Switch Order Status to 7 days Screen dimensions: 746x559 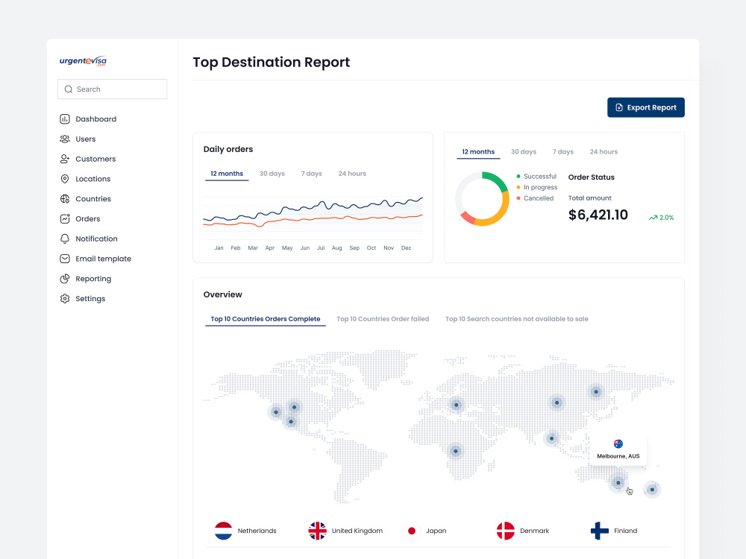pos(562,152)
